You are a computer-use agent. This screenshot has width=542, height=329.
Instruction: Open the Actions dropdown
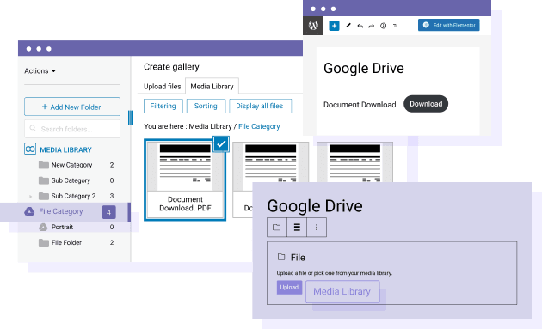click(40, 70)
